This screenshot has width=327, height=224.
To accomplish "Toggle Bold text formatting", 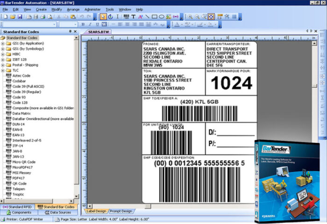I will [x=83, y=24].
